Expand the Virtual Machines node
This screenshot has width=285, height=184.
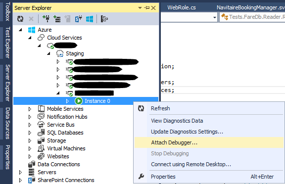(x=30, y=148)
